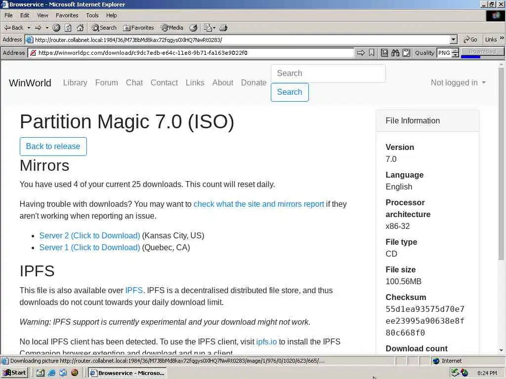Screen dimensions: 506x379
Task: Open the ipfs.io link
Action: tap(266, 341)
